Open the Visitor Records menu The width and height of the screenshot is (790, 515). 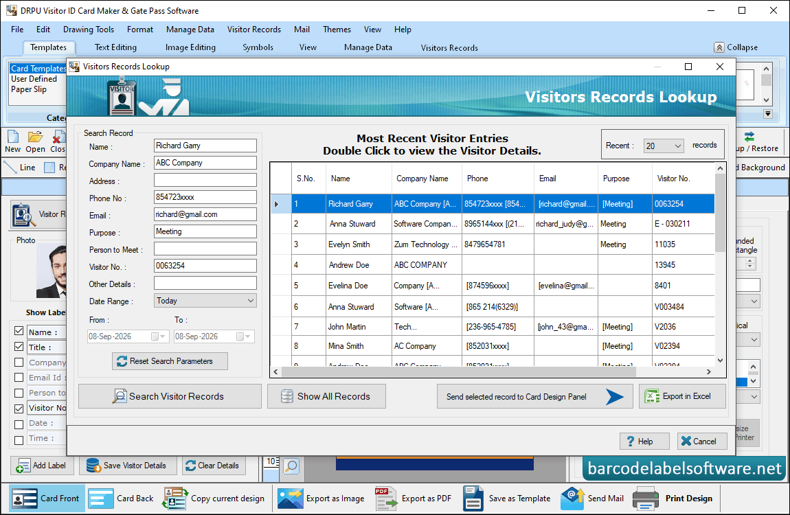point(254,30)
